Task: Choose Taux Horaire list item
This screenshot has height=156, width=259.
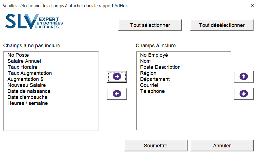Action: click(22, 67)
